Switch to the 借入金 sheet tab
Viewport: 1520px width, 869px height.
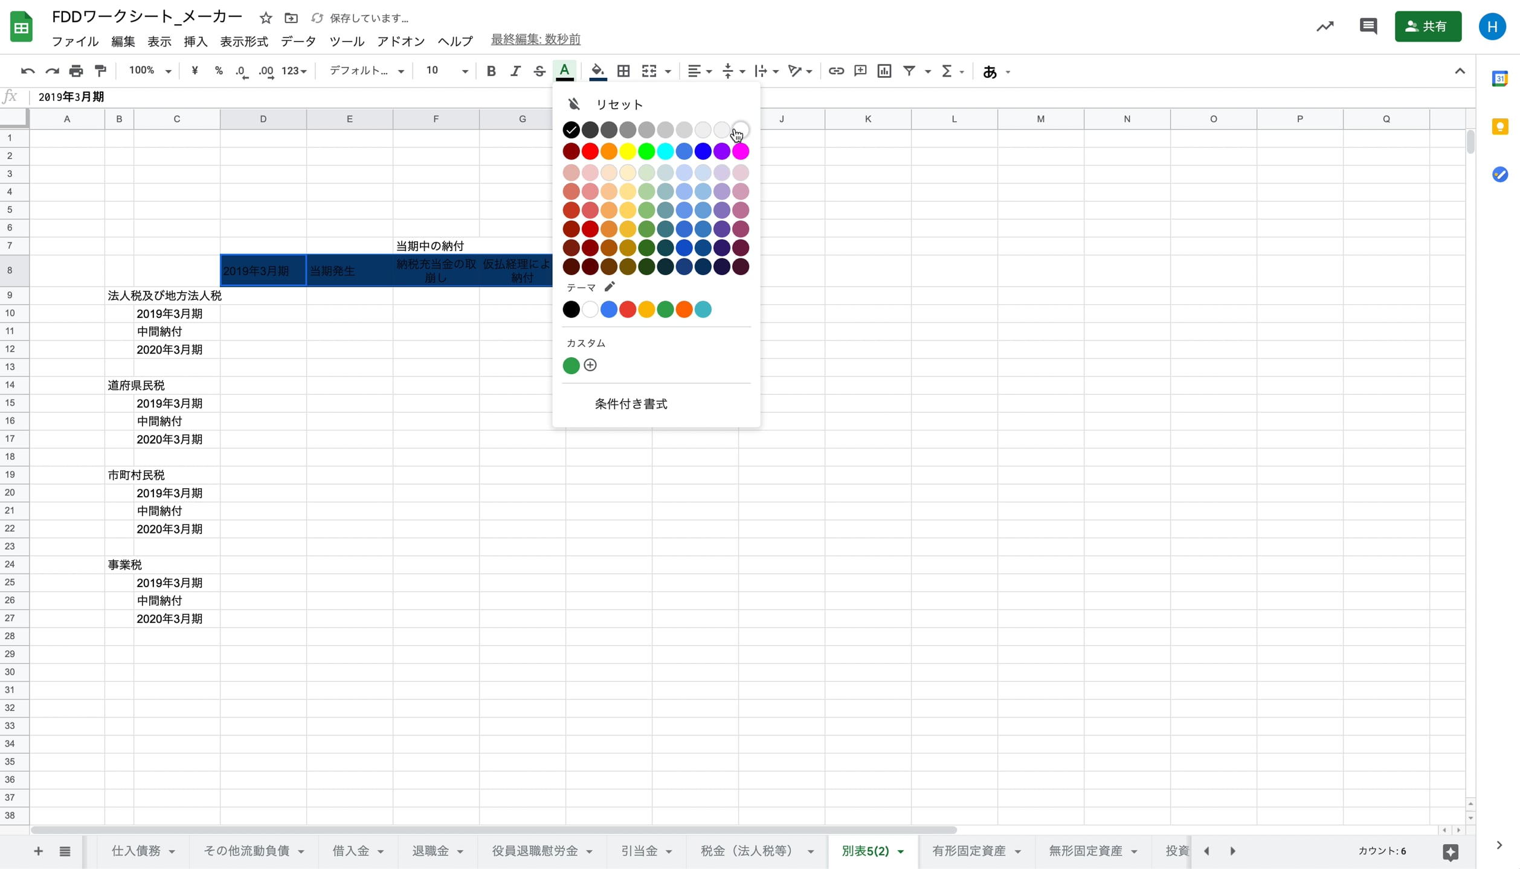pyautogui.click(x=350, y=851)
